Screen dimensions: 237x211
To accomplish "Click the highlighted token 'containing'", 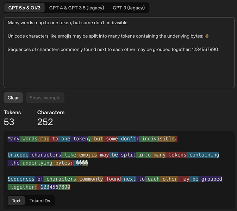I will point(203,155).
